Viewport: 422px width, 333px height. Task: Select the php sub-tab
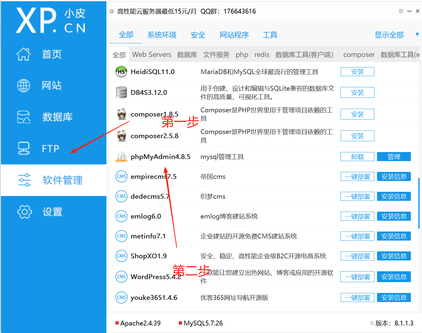click(242, 54)
